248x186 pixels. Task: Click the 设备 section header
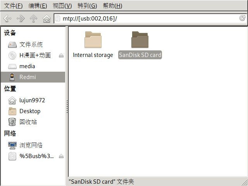pyautogui.click(x=10, y=33)
